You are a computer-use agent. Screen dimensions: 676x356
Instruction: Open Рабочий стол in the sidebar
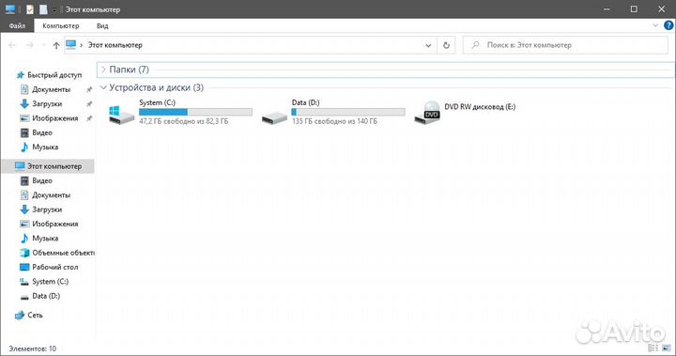54,267
